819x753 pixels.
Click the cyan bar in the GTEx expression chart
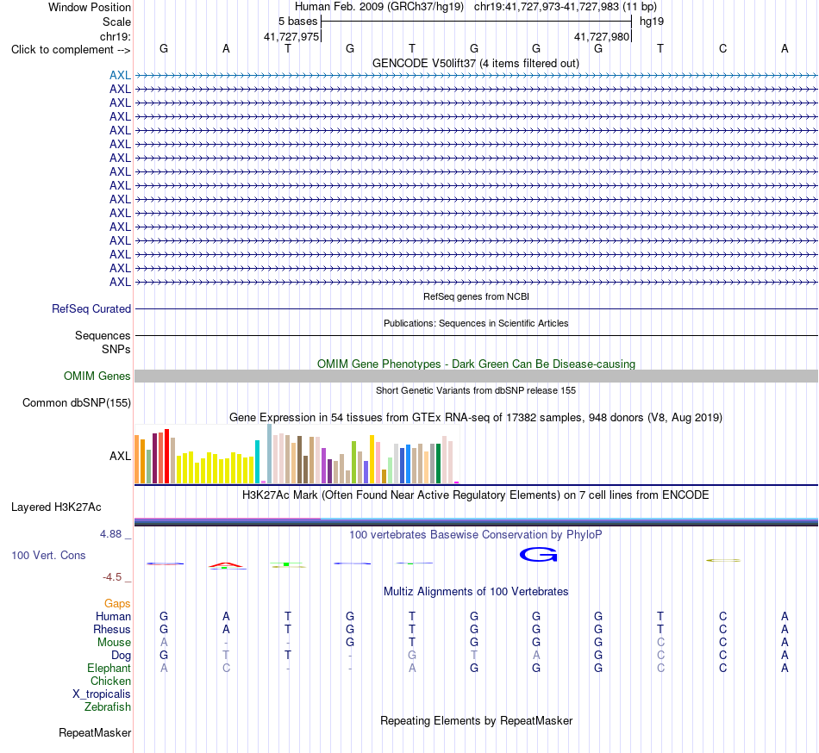pyautogui.click(x=258, y=462)
